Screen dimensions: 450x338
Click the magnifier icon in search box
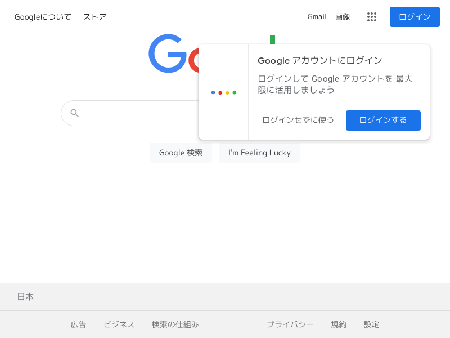pyautogui.click(x=74, y=113)
